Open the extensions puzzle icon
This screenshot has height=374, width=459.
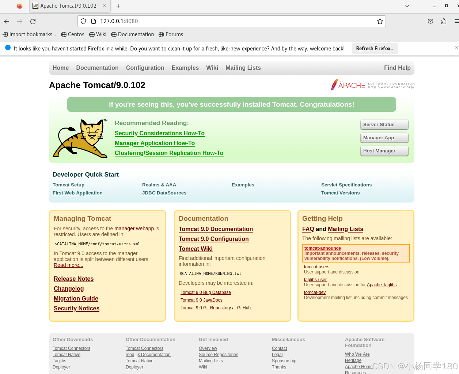pos(444,21)
